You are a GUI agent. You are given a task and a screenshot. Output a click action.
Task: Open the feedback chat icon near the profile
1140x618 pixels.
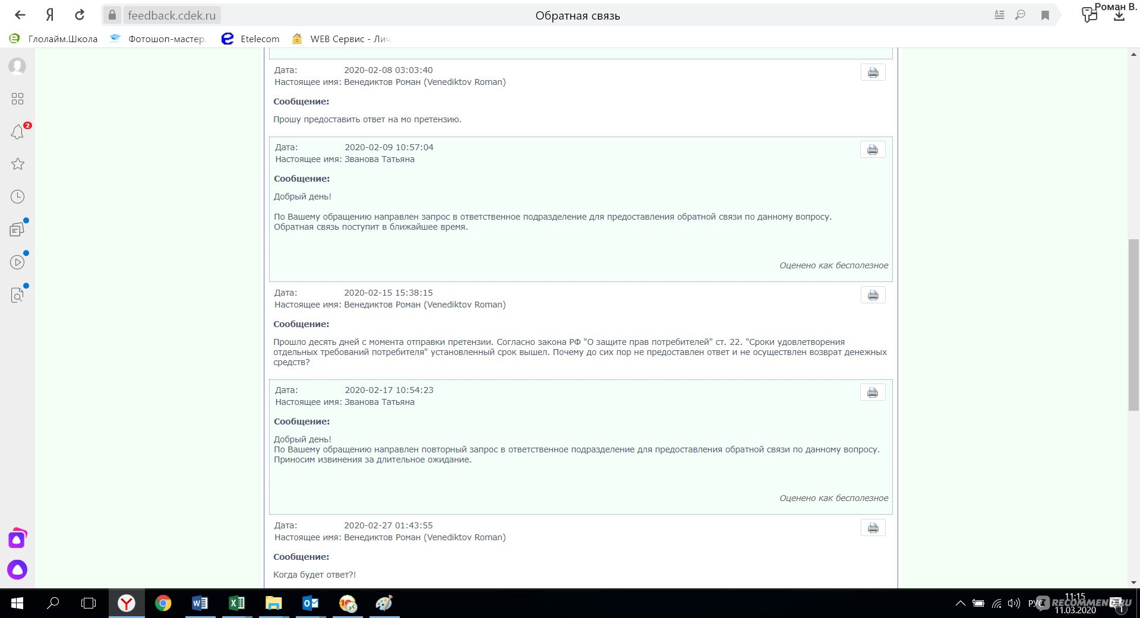tap(1089, 15)
